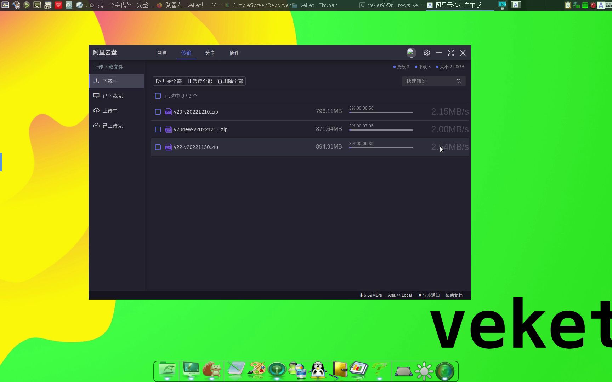This screenshot has width=612, height=382.
Task: Open the penguin icon in dock
Action: pos(318,370)
